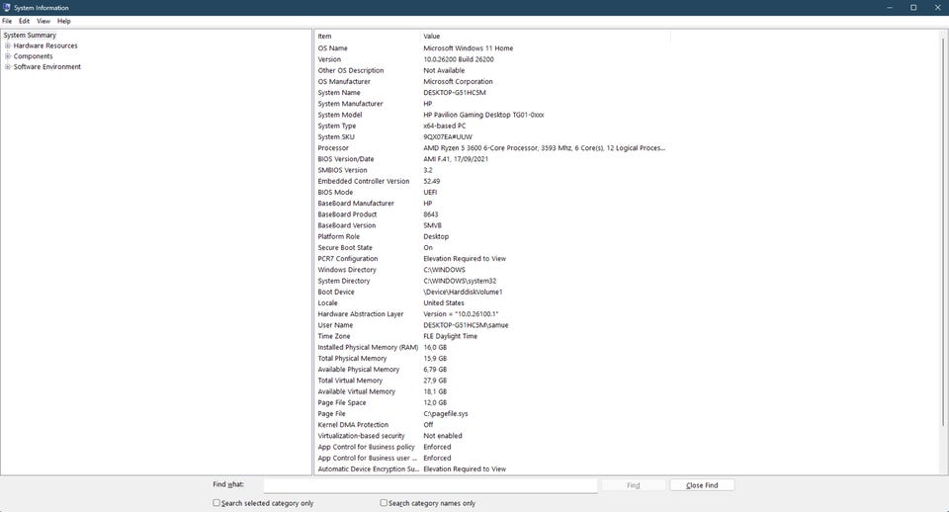949x512 pixels.
Task: Enable Search category names only checkbox
Action: (x=384, y=503)
